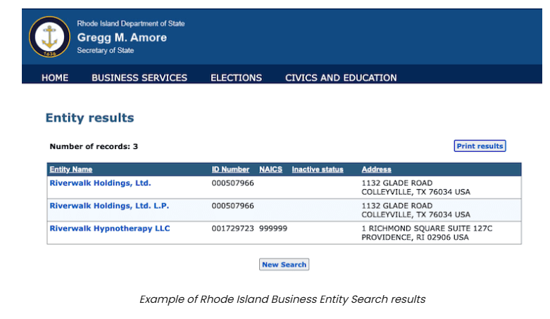Open Riverwalk Holdings, Ltd. entity link
The image size is (550, 319).
[x=100, y=183]
